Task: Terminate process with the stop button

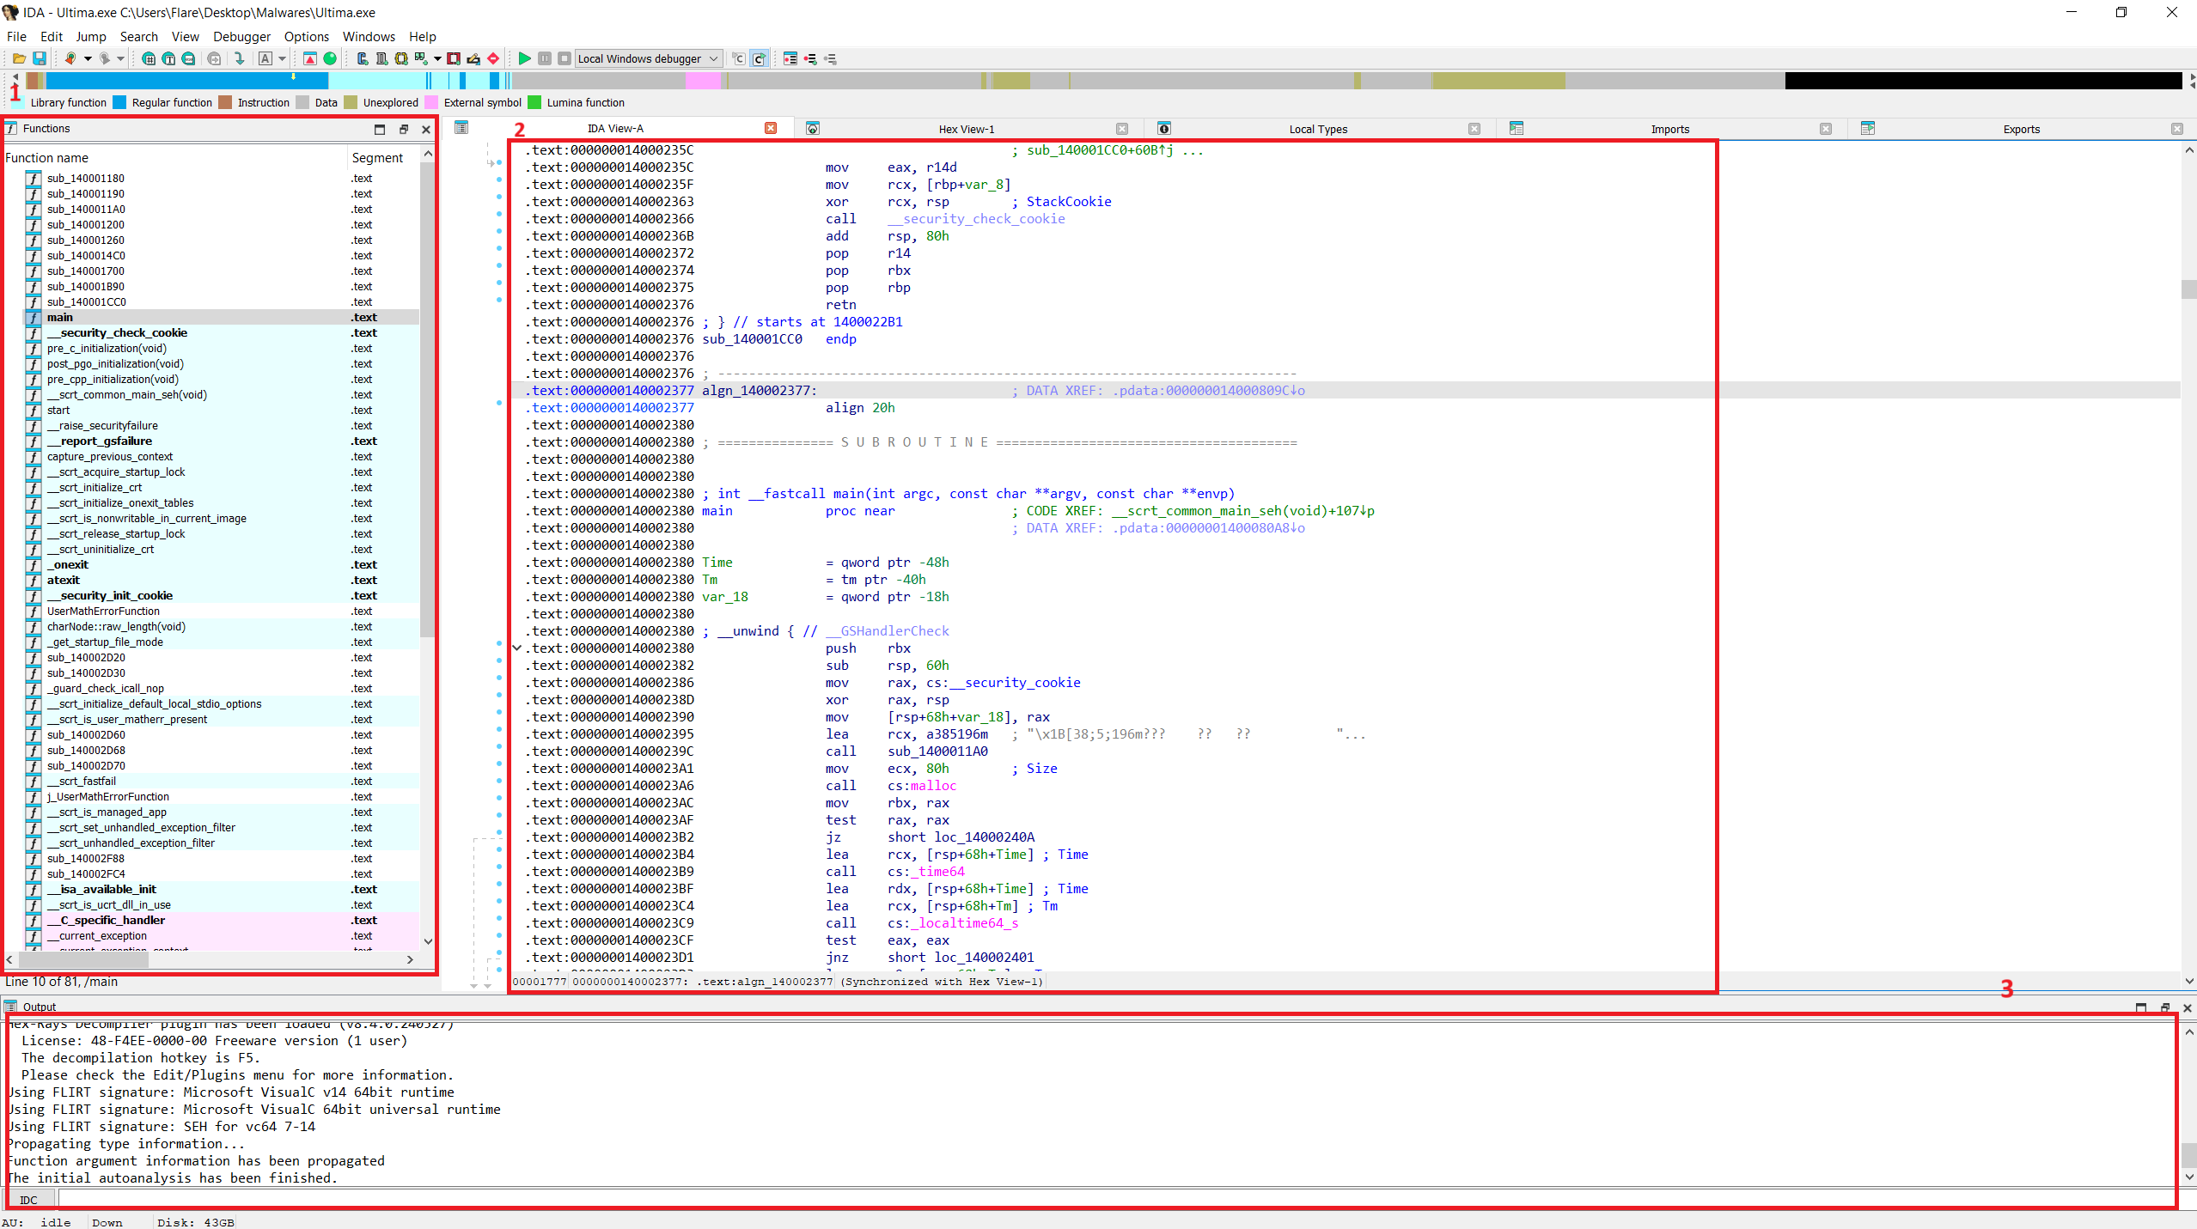Action: (565, 58)
